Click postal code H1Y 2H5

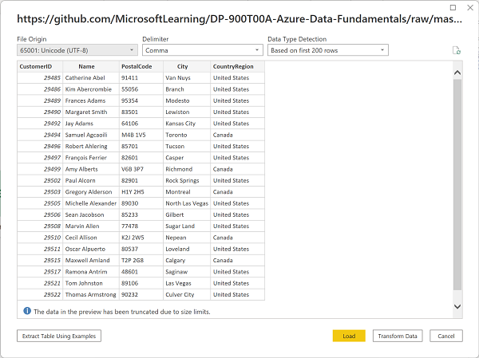[141, 192]
